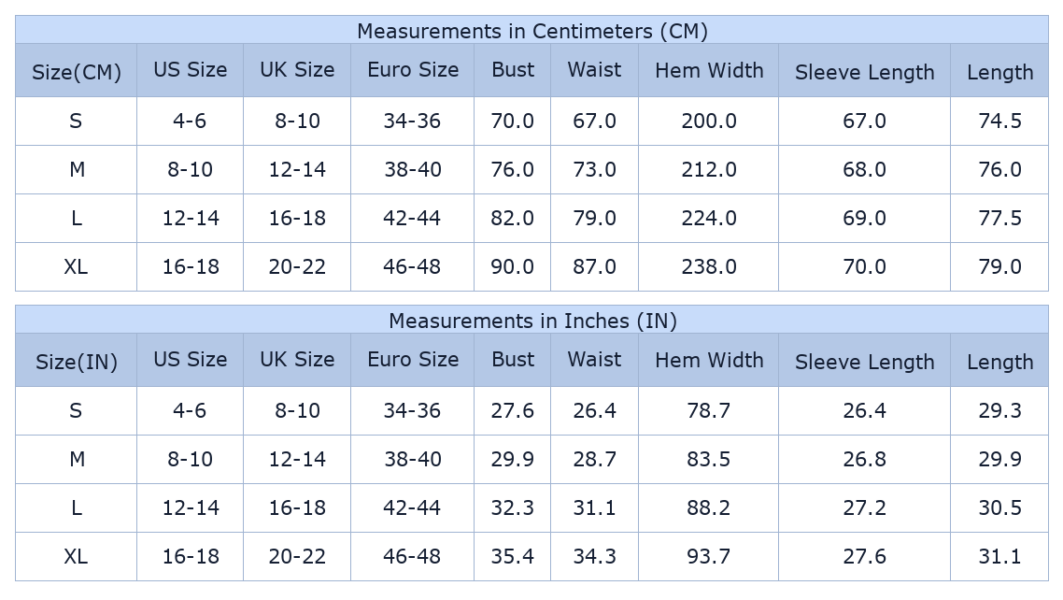Select the S row label in inches table

pyautogui.click(x=76, y=411)
